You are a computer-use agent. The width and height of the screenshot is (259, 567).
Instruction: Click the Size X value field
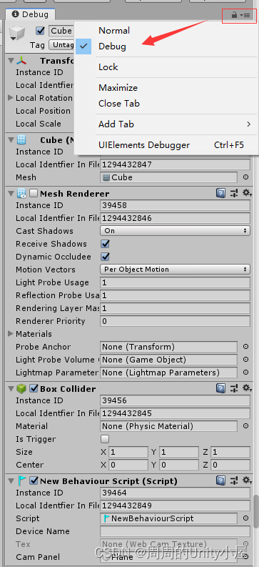coord(128,452)
